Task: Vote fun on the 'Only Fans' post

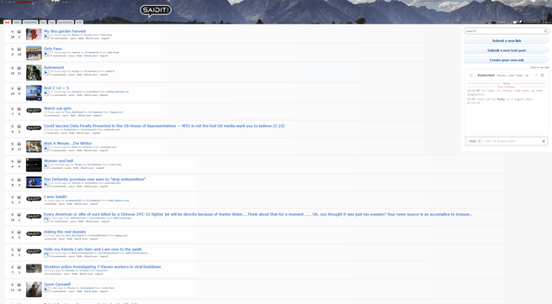Action: coord(19,50)
